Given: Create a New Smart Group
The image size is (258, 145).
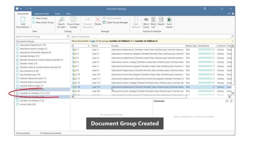Looking at the screenshot, I should click(x=43, y=23).
